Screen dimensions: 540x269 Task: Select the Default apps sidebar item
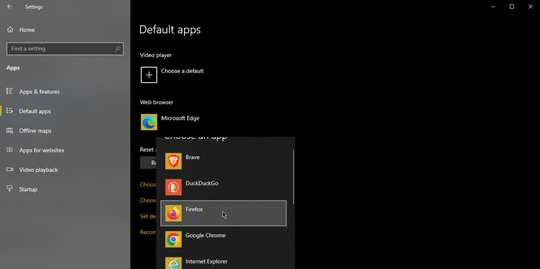point(35,111)
